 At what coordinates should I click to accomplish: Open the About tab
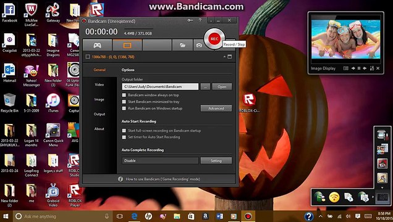(x=99, y=129)
